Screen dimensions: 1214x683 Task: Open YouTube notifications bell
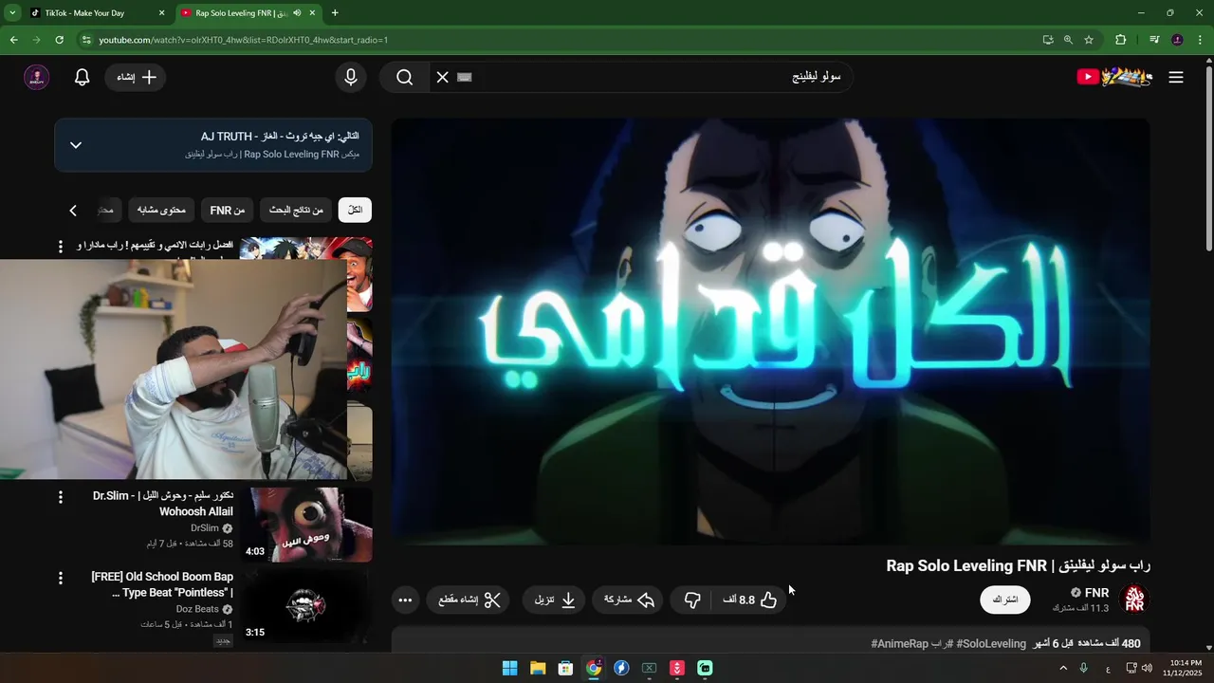click(x=83, y=78)
